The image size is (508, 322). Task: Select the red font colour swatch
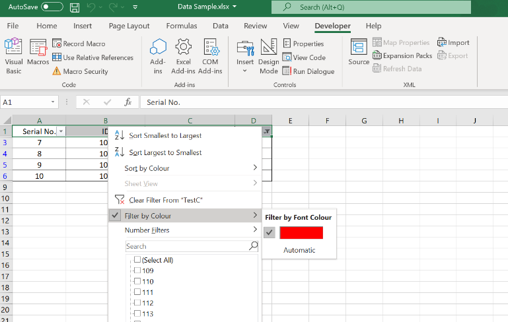click(x=301, y=232)
